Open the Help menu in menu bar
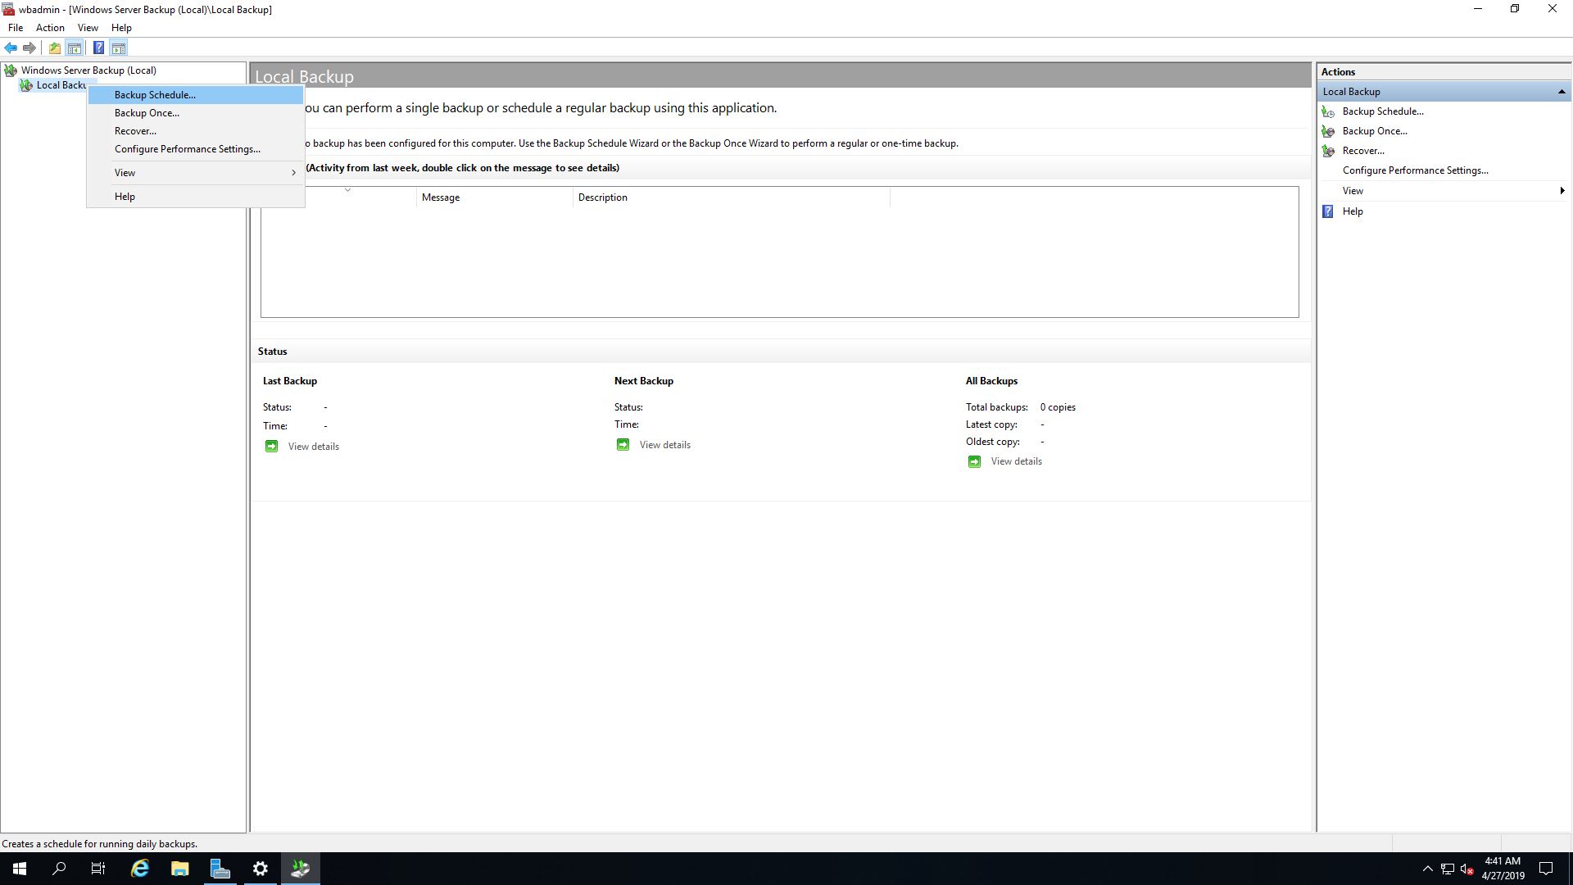This screenshot has width=1573, height=885. tap(121, 28)
